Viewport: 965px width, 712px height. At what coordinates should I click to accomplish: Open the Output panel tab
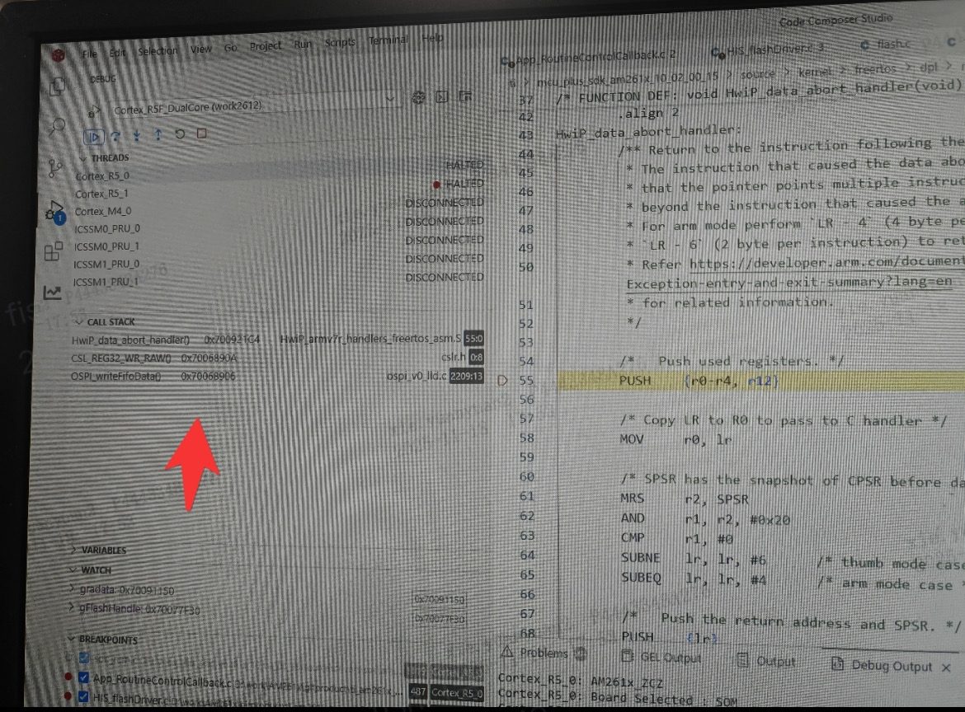point(767,662)
